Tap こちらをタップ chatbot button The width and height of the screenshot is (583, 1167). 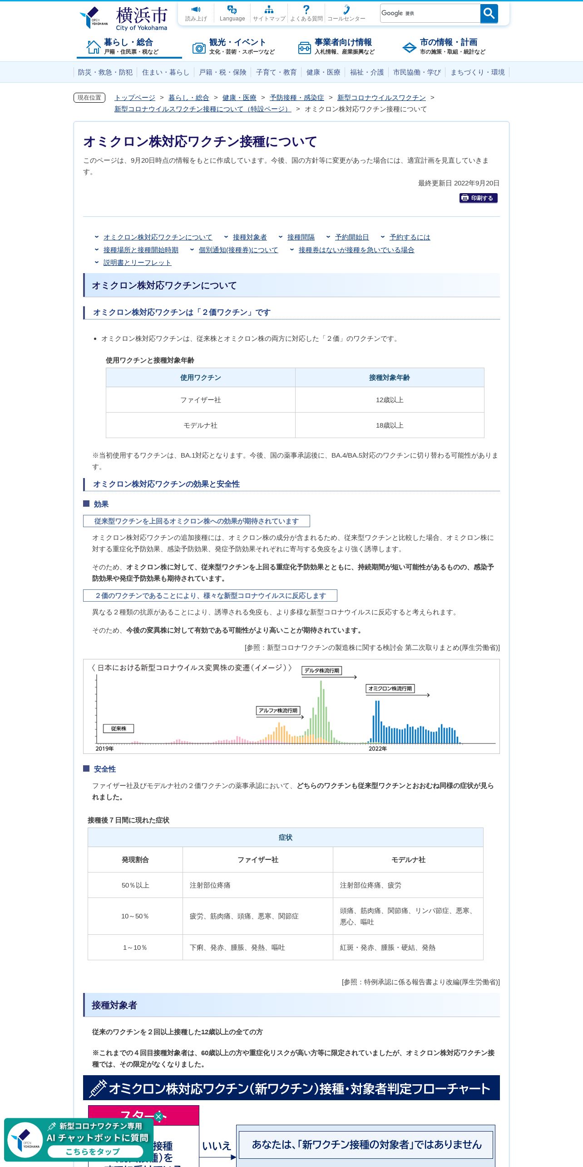95,1152
